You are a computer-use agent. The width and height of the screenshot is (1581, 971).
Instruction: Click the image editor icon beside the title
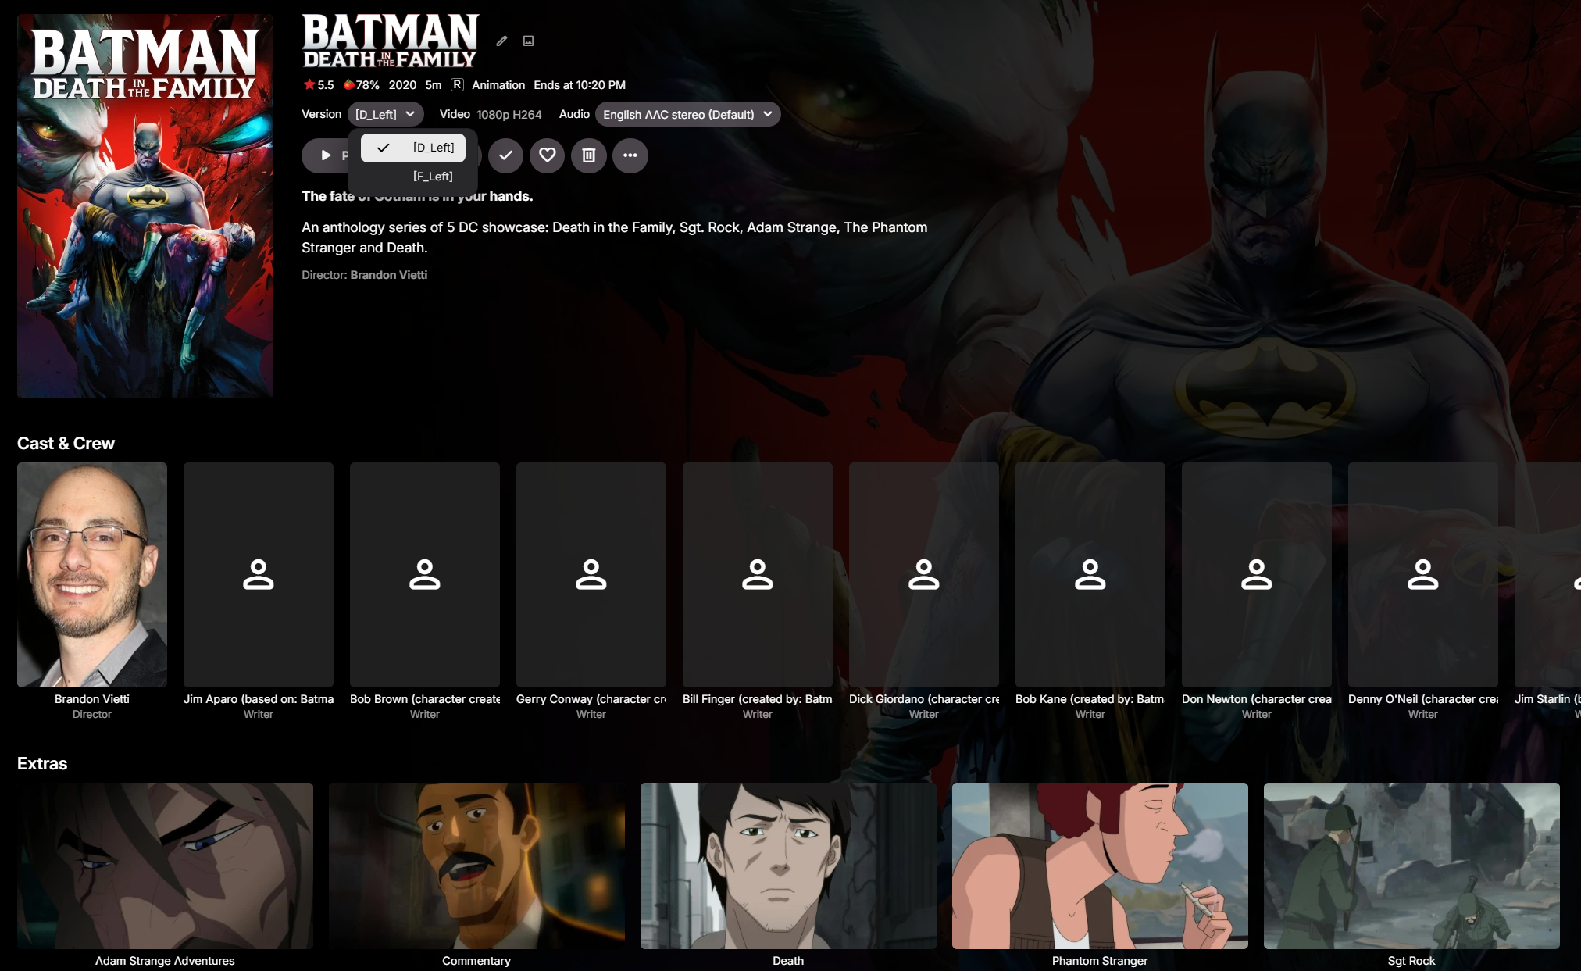528,41
